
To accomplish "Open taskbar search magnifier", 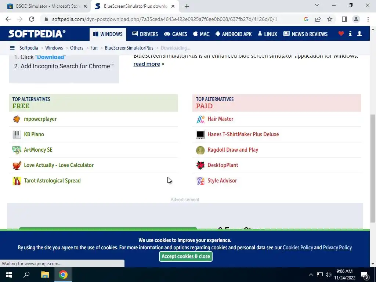I will pos(26,275).
